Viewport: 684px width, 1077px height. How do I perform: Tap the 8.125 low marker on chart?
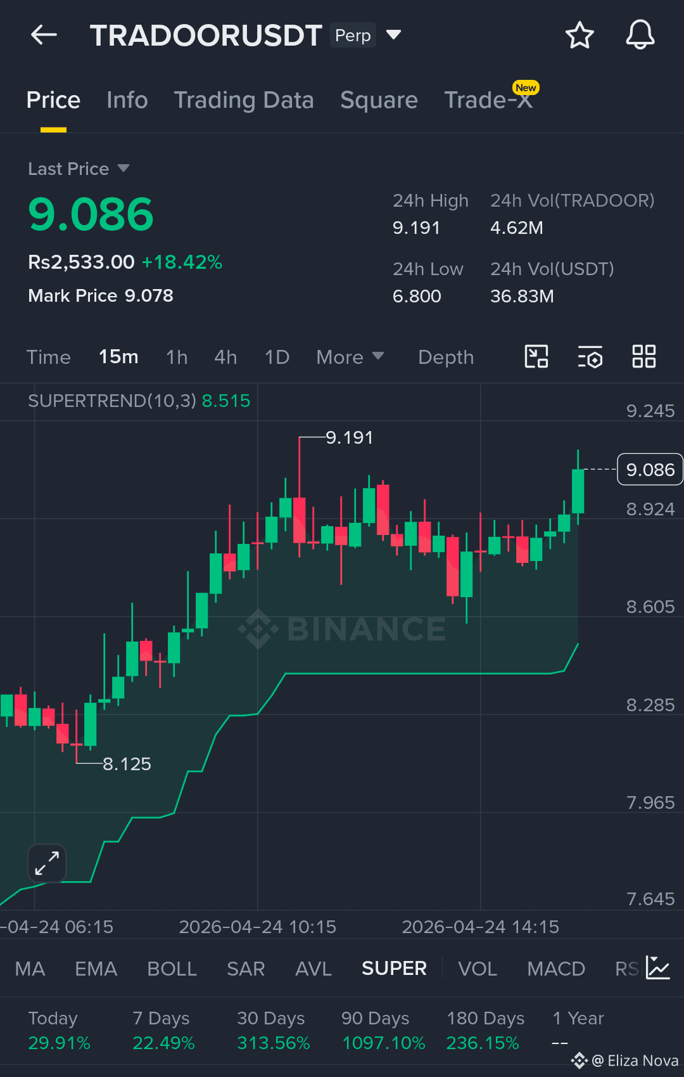(x=127, y=764)
